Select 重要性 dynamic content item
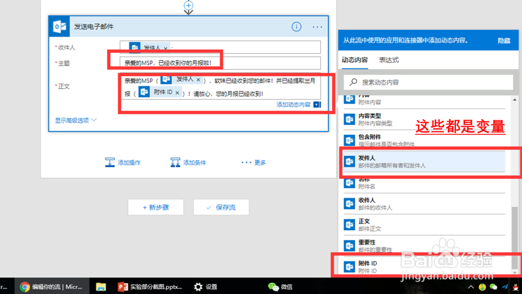This screenshot has width=522, height=294. 424,246
